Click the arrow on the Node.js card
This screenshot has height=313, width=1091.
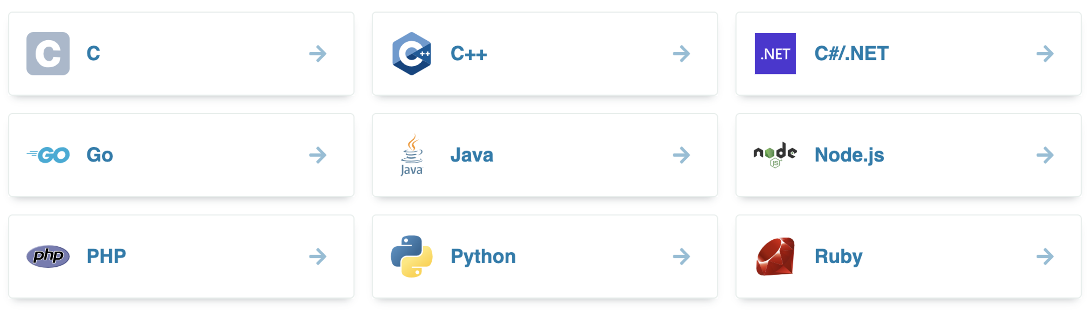pyautogui.click(x=1045, y=155)
